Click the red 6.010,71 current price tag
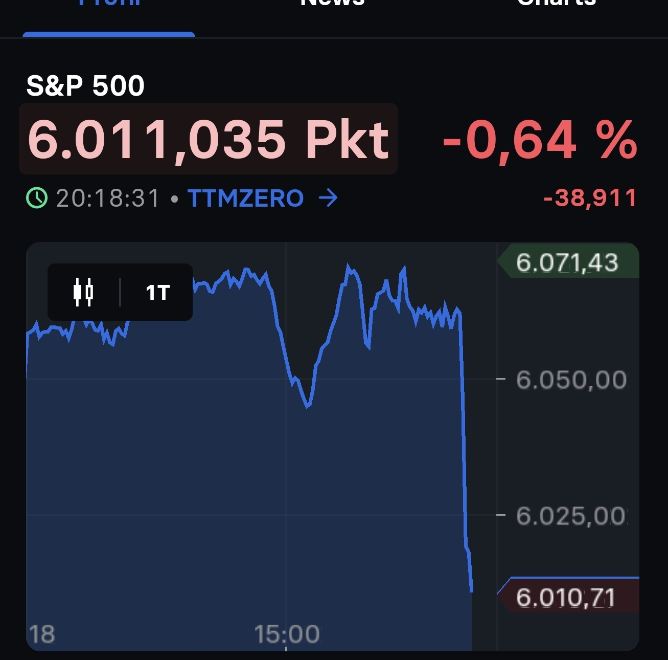The height and width of the screenshot is (660, 668). (566, 597)
